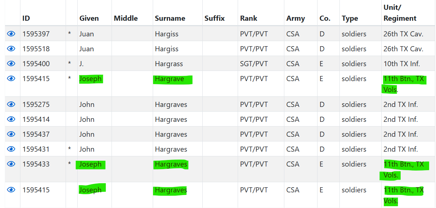The height and width of the screenshot is (208, 436).
Task: View record 1595275 using eye icon
Action: 11,104
